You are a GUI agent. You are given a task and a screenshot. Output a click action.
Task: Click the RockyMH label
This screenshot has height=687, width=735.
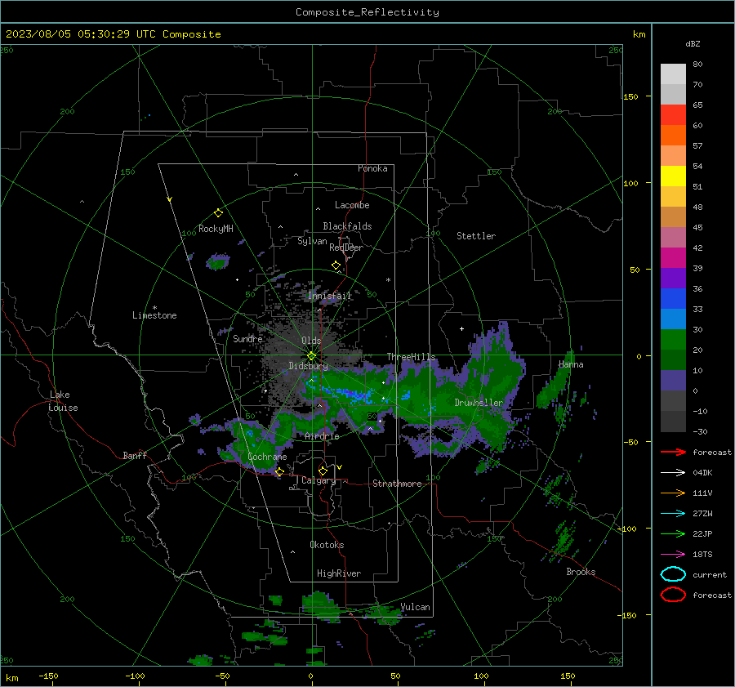(216, 229)
